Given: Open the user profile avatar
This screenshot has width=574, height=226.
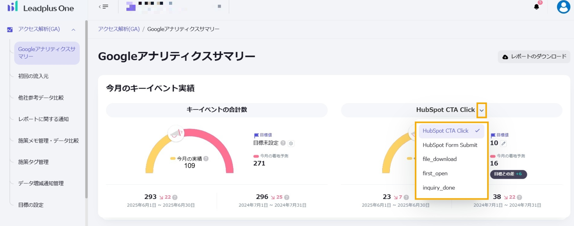Looking at the screenshot, I should tap(563, 7).
